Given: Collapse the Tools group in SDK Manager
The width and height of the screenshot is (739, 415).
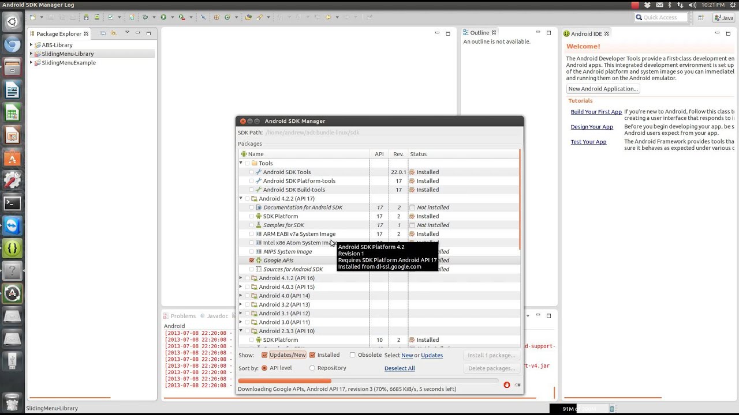Looking at the screenshot, I should (x=241, y=163).
